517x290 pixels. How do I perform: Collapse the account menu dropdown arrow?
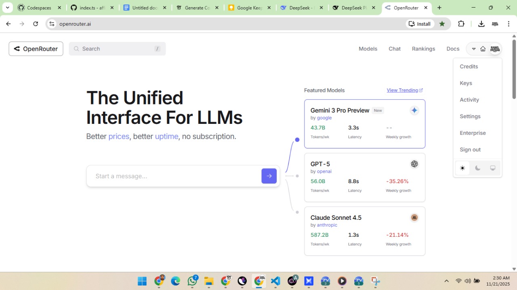[x=474, y=49]
